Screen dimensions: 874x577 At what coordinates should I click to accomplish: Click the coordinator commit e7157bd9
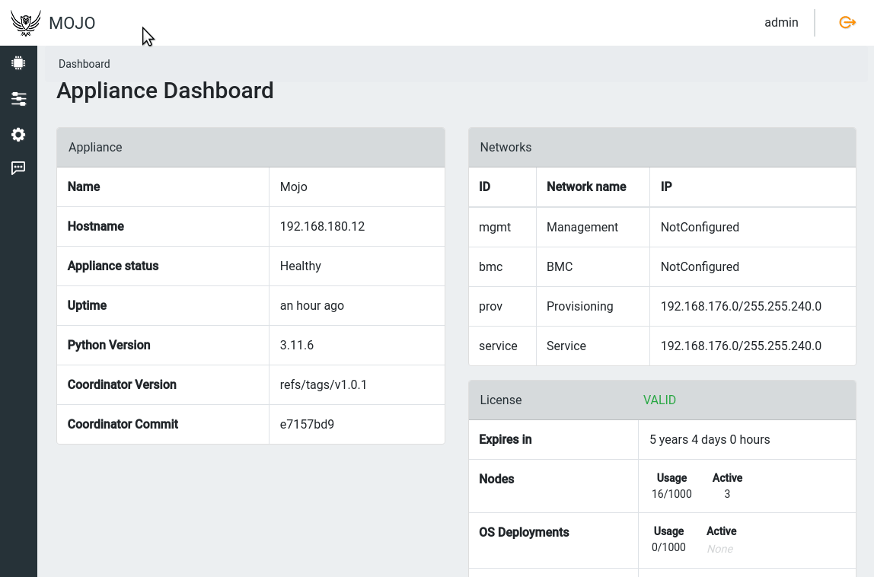[307, 425]
